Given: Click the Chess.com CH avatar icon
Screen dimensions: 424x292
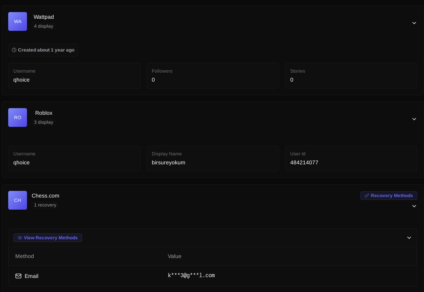Looking at the screenshot, I should [x=18, y=200].
